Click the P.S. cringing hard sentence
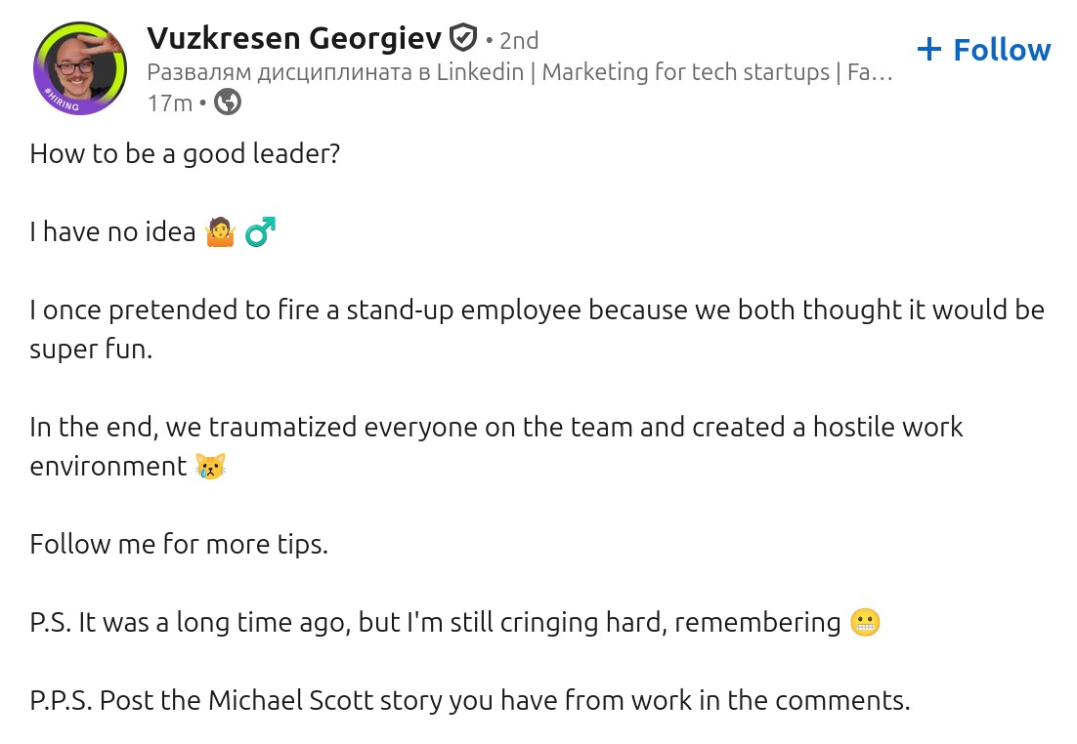 pos(435,622)
